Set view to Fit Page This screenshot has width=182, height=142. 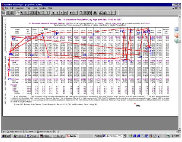85,13
